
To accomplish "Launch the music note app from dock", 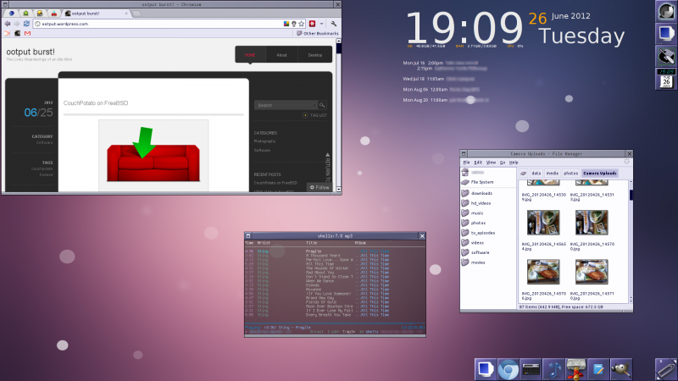I will click(x=554, y=370).
